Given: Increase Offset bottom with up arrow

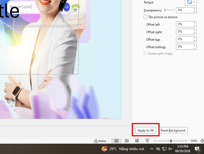Looking at the screenshot, I should pos(194,46).
